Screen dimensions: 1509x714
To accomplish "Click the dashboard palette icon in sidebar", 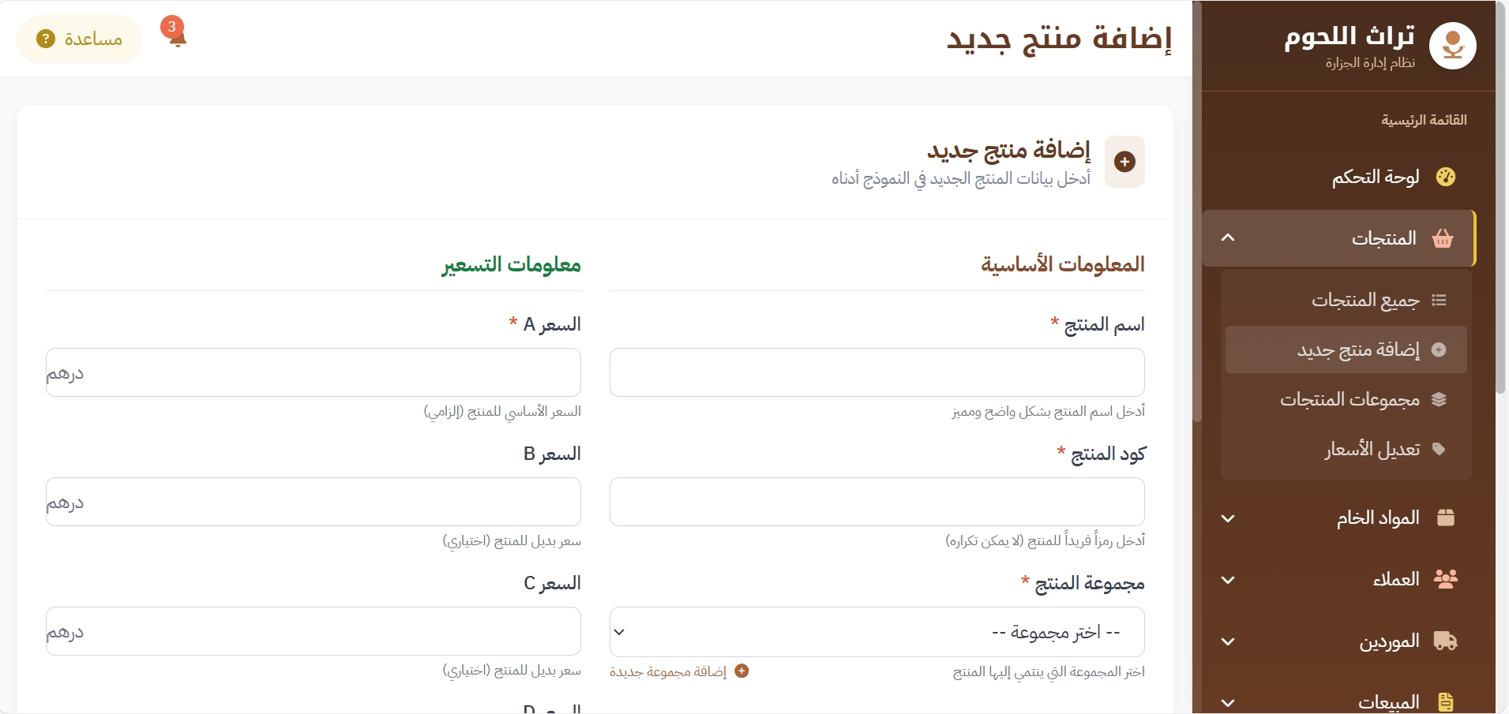I will click(x=1445, y=177).
